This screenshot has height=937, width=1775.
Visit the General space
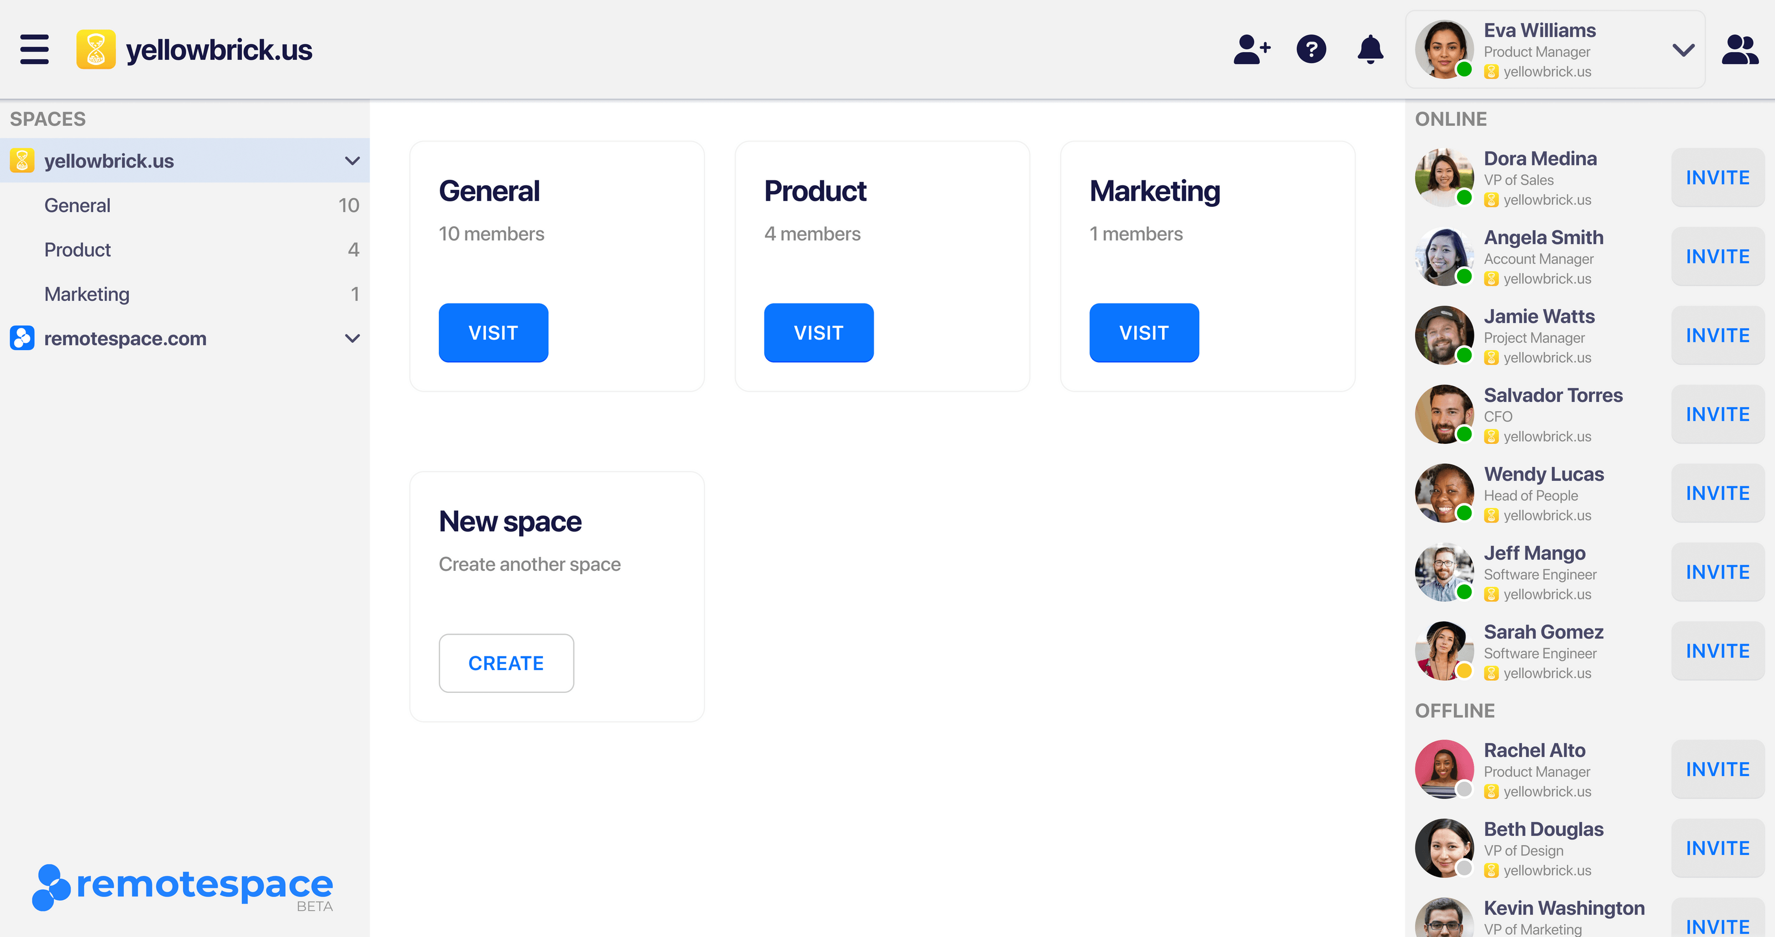[493, 333]
